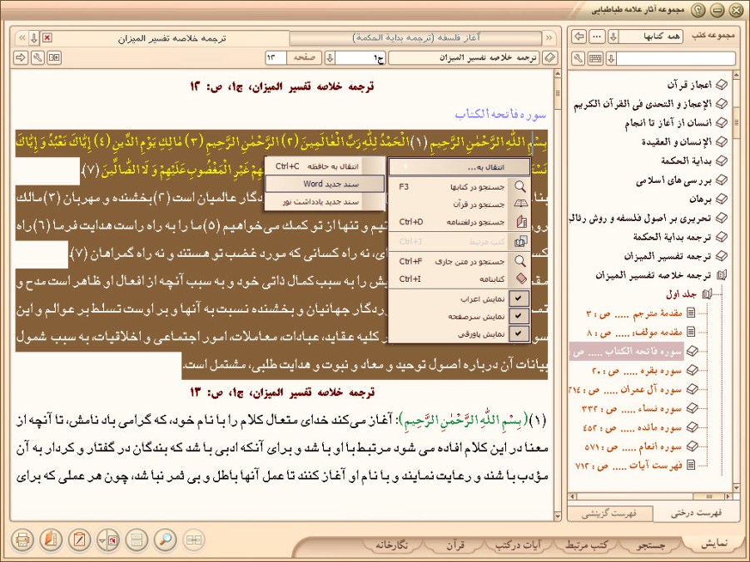Click the printer icon in the bottom toolbar
750x562 pixels.
tap(22, 540)
